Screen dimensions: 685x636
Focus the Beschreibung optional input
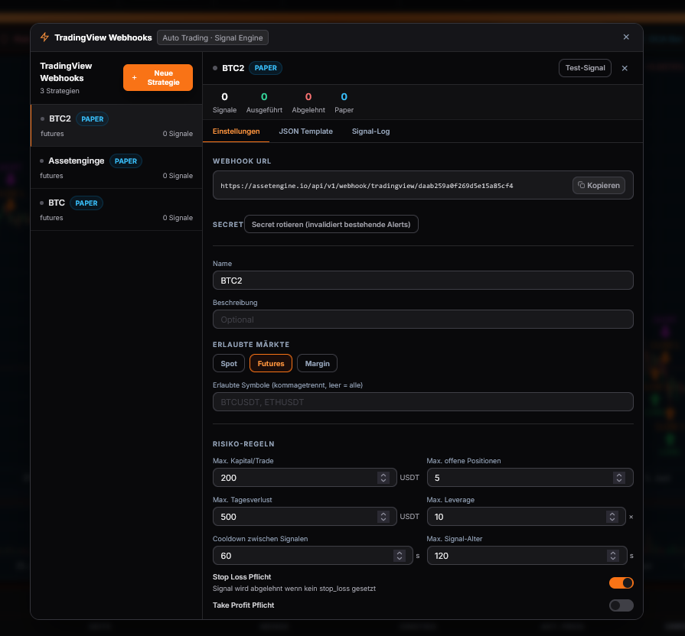pos(423,320)
